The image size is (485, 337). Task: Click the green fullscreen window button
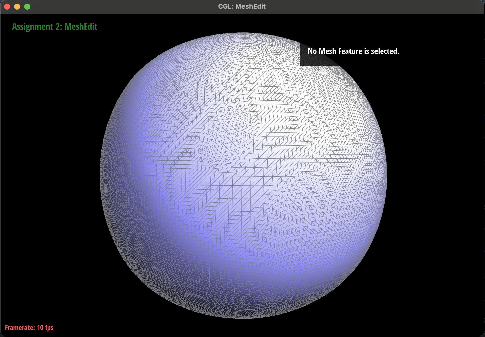click(x=27, y=7)
